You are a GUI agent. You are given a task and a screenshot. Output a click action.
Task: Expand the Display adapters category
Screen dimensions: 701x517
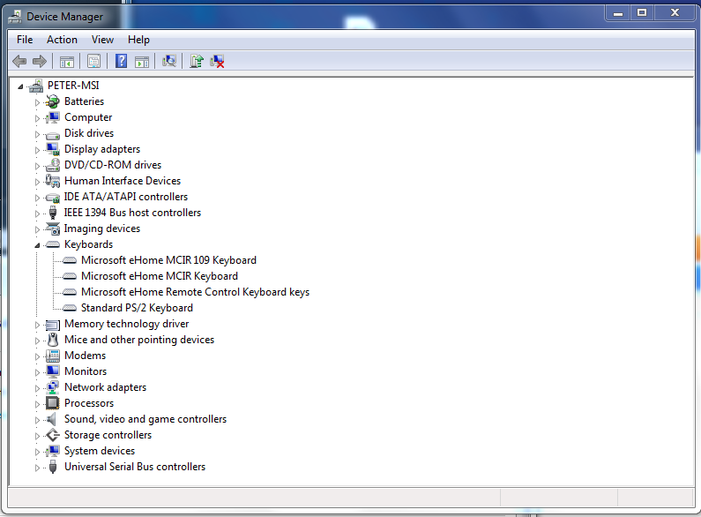pyautogui.click(x=38, y=149)
